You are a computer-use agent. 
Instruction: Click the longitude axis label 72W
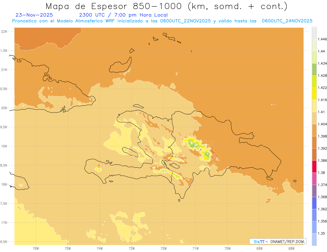click(x=163, y=248)
